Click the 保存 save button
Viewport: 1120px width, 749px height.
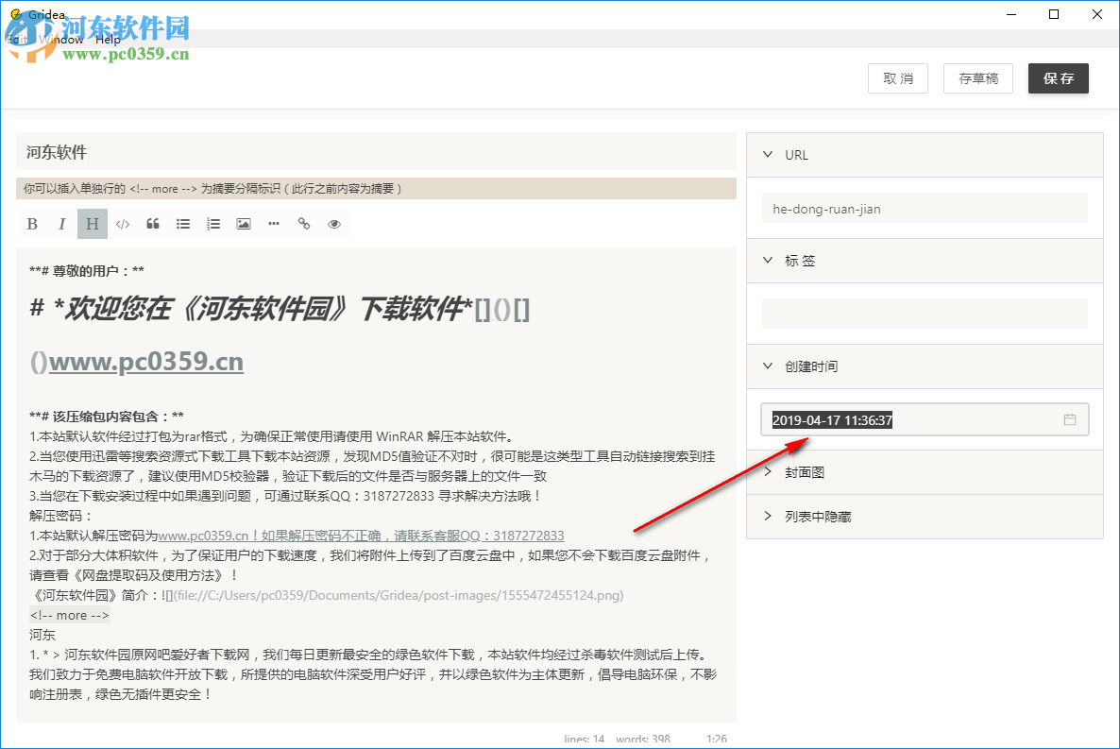(x=1059, y=78)
